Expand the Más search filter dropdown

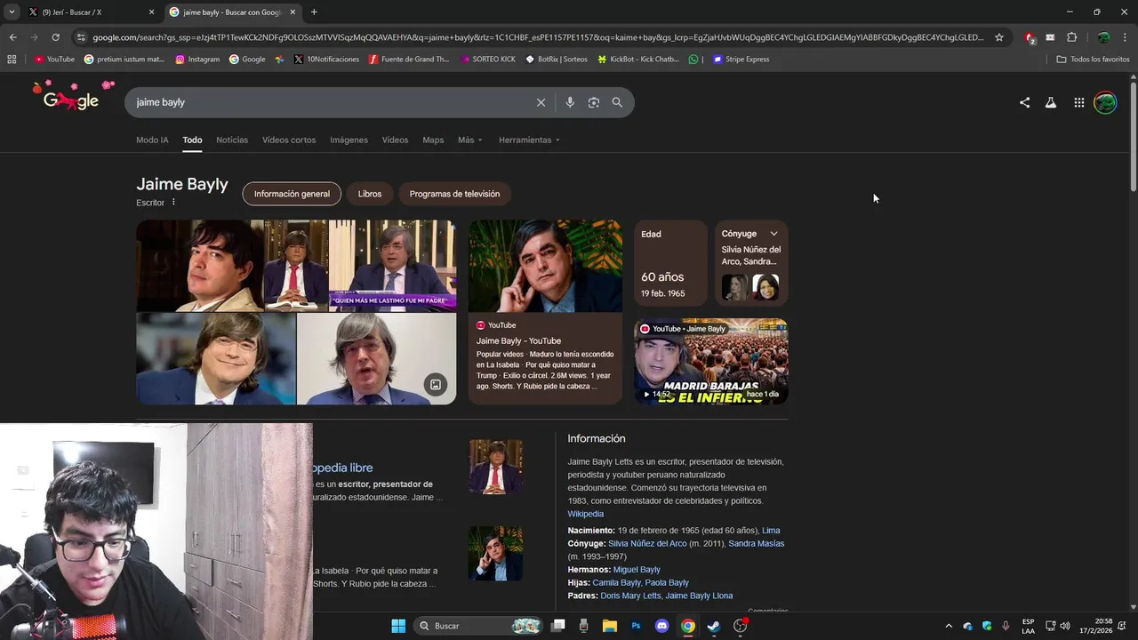(x=470, y=140)
